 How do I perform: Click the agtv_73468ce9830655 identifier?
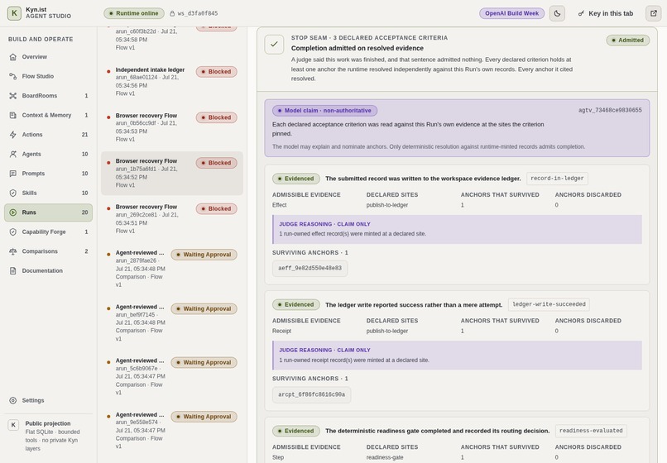[610, 111]
